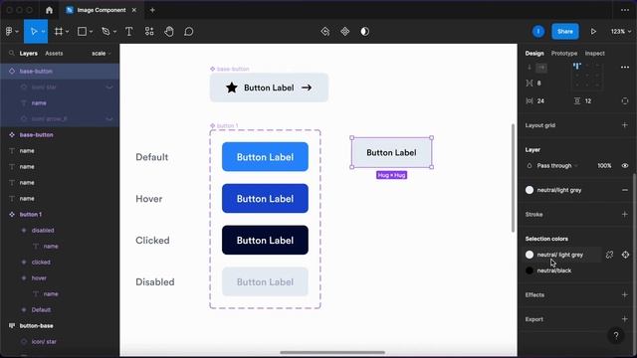Viewport: 637px width, 358px height.
Task: Detach the neutral/ light grey style icon
Action: click(609, 255)
